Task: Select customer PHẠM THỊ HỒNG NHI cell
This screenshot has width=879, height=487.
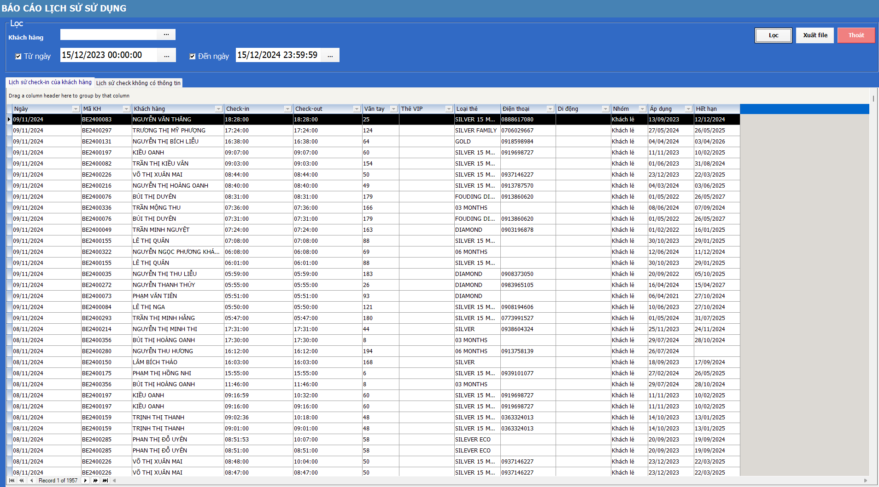Action: pyautogui.click(x=178, y=373)
